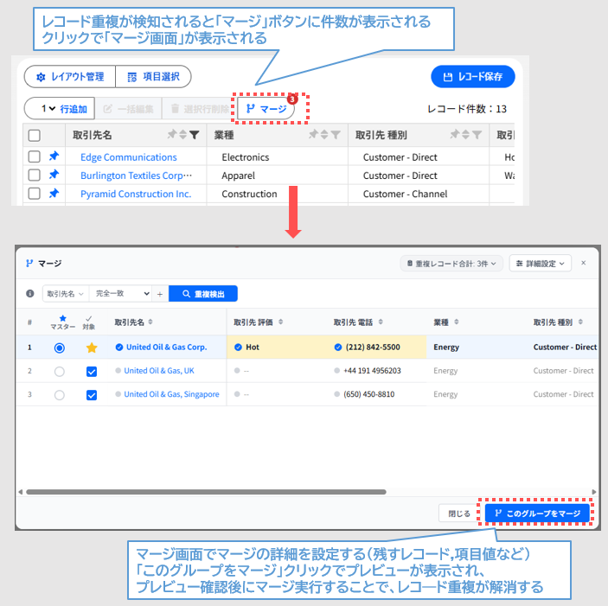Open the Pyramid Construction Inc. link
Viewport: 608px width, 606px height.
tap(136, 194)
